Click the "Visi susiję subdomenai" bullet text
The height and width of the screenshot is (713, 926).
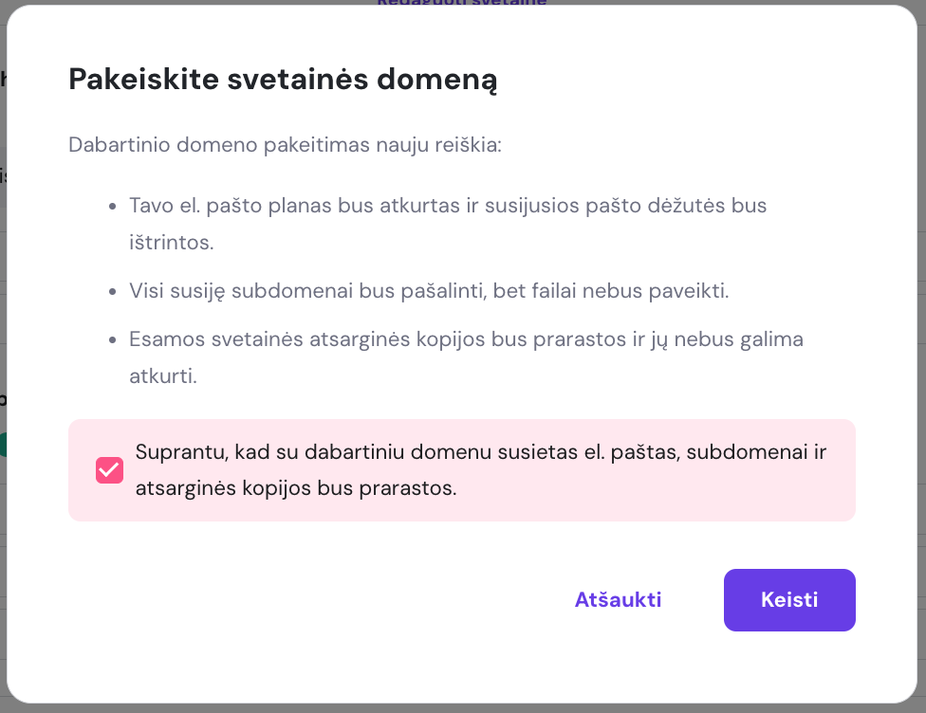[429, 290]
